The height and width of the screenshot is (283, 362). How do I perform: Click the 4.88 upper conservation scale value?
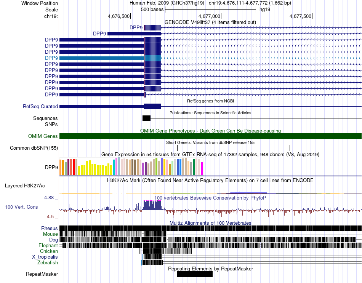tap(49, 198)
